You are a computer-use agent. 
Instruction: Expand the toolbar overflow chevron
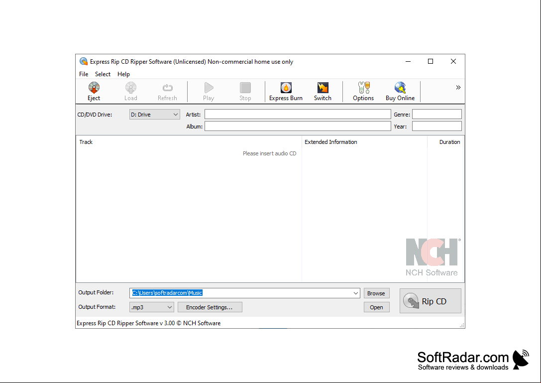click(x=458, y=87)
